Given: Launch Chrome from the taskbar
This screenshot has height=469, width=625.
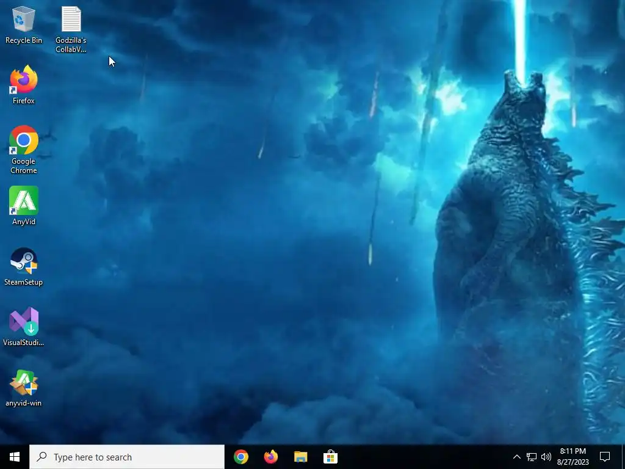Looking at the screenshot, I should 241,457.
